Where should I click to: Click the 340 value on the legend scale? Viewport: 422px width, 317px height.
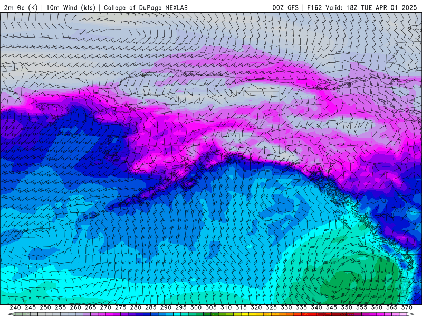[316, 307]
